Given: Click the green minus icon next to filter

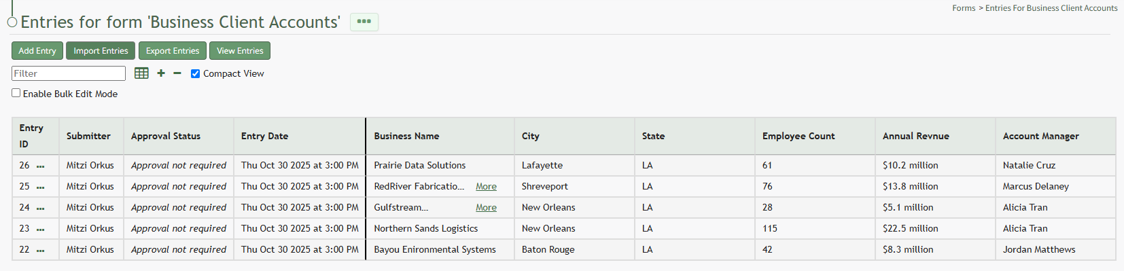Looking at the screenshot, I should [x=177, y=73].
